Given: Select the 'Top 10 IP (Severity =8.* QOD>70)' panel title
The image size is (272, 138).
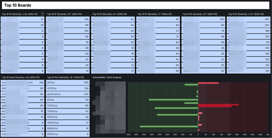Looking at the screenshot, I should [x=110, y=14].
